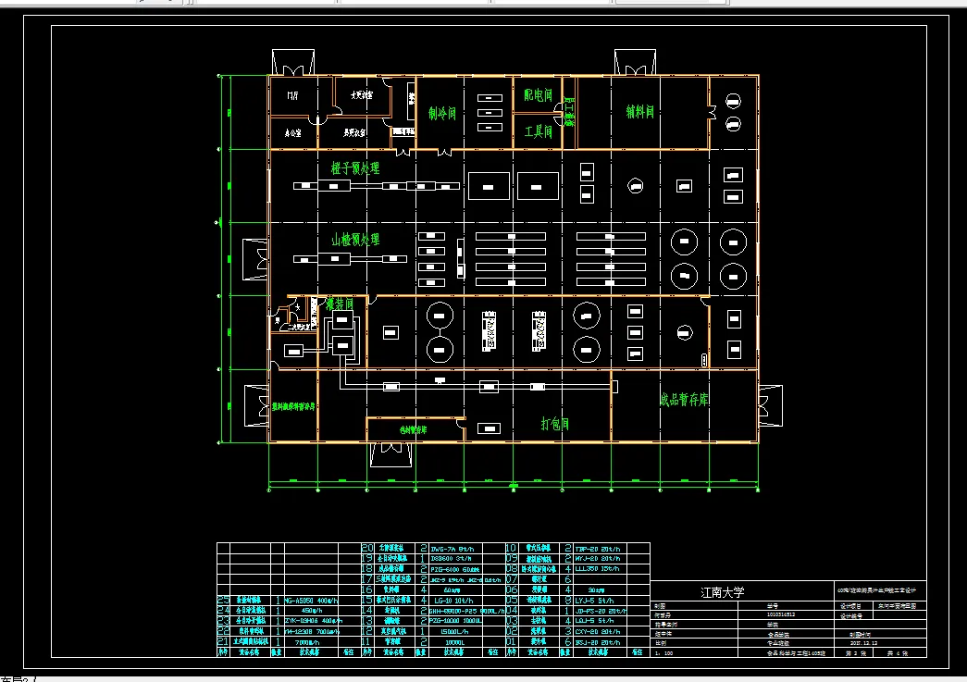Select the PZG-10000 specification in row 13
This screenshot has width=967, height=682.
click(x=455, y=620)
